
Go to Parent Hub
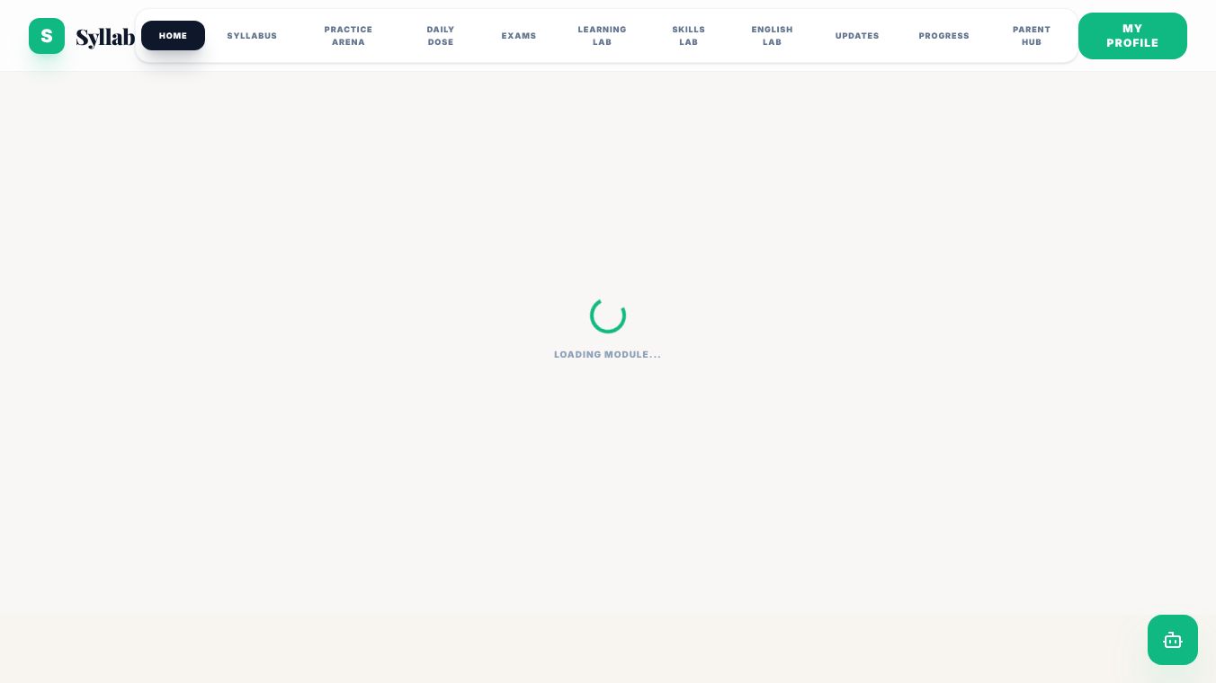(1032, 36)
